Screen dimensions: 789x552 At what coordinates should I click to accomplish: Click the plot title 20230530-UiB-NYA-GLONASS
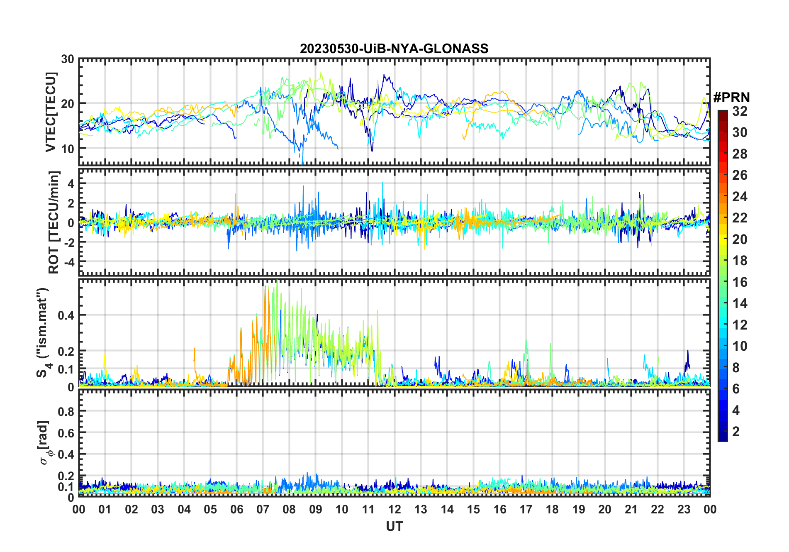[x=394, y=49]
